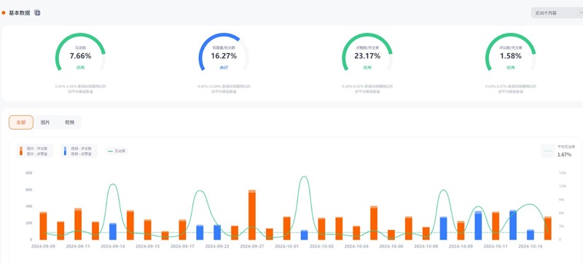This screenshot has width=583, height=263.
Task: Click the highest green line peak near 2024-10-01
Action: point(304,177)
